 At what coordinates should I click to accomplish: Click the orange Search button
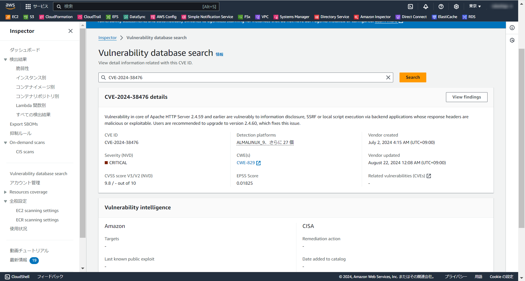click(x=413, y=77)
